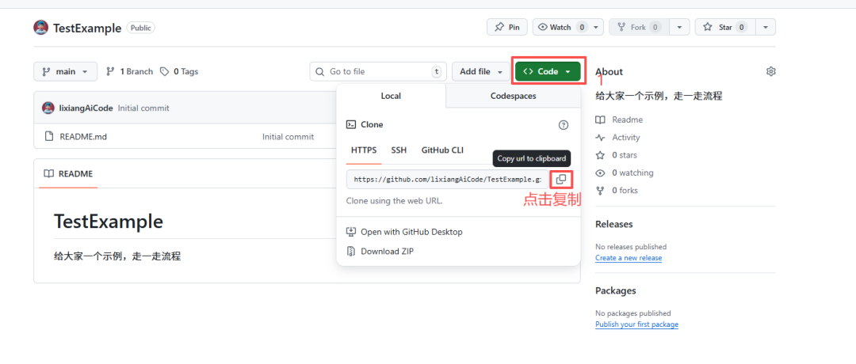
Task: Click Create a new release link
Action: [629, 258]
